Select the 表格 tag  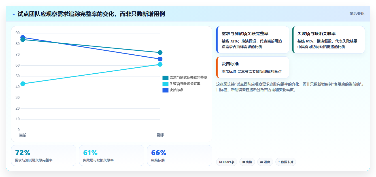[x=247, y=162]
